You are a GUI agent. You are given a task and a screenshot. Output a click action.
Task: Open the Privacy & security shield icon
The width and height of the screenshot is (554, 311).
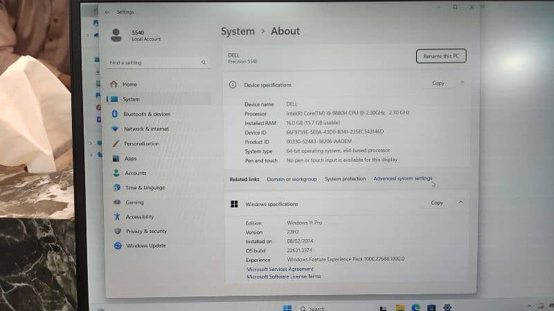click(x=117, y=232)
